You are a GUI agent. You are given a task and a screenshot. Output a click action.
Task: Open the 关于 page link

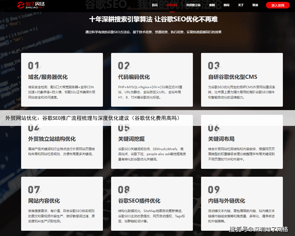pos(241,5)
